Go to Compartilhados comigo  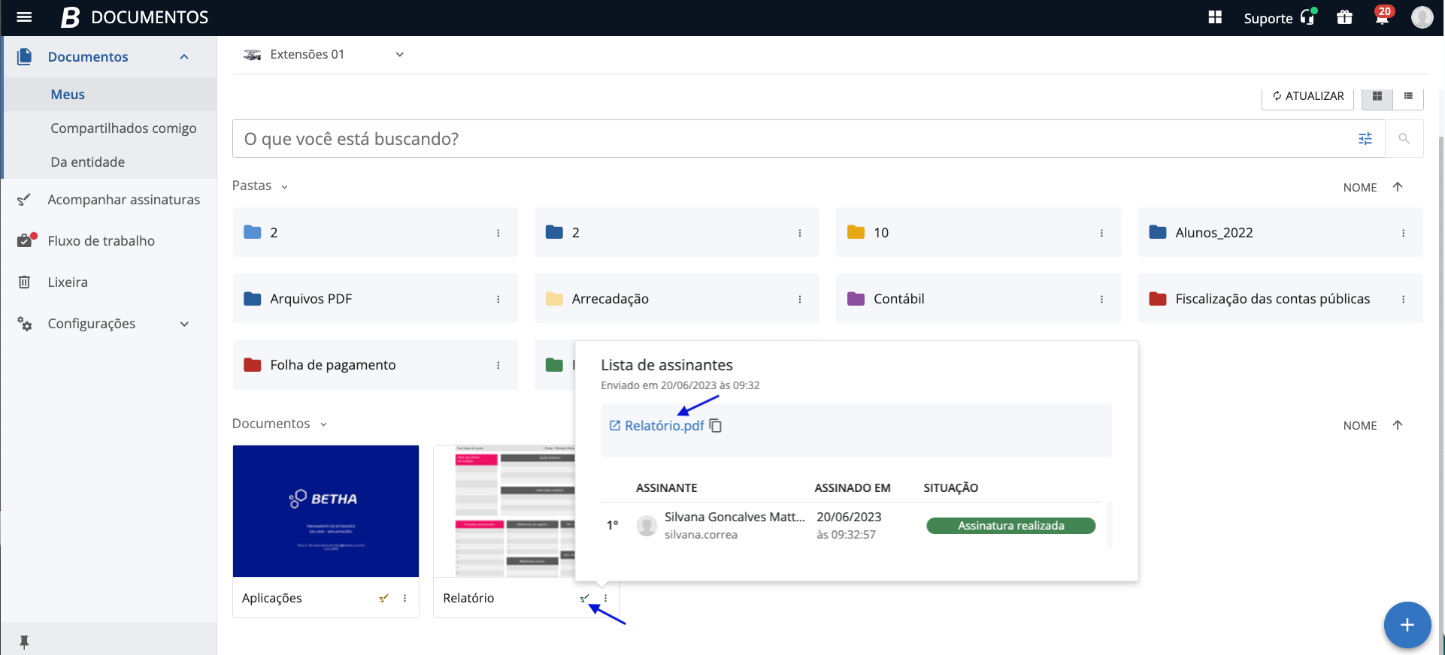point(123,128)
